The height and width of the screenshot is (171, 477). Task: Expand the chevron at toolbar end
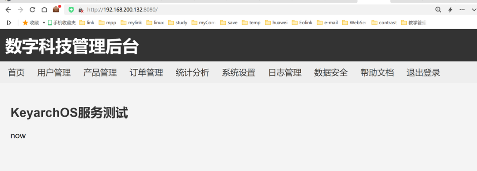(x=473, y=10)
